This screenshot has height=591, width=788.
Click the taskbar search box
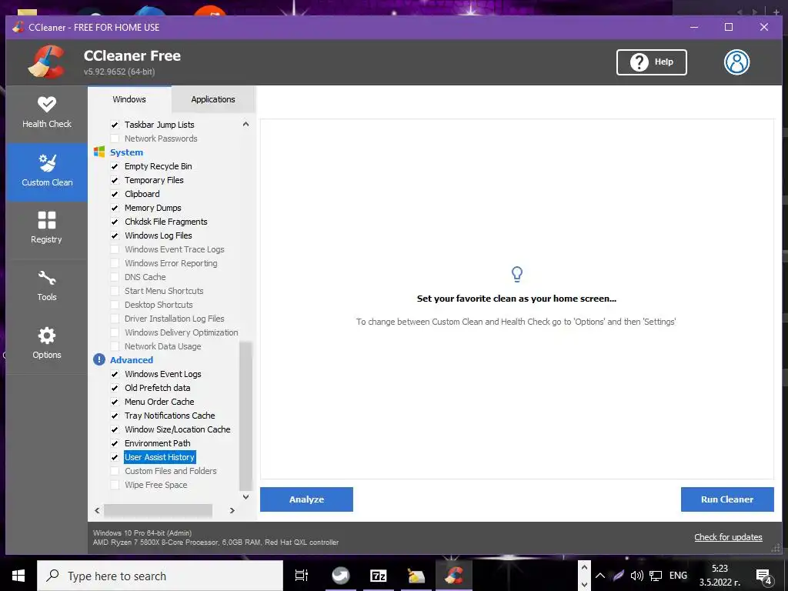(x=160, y=576)
